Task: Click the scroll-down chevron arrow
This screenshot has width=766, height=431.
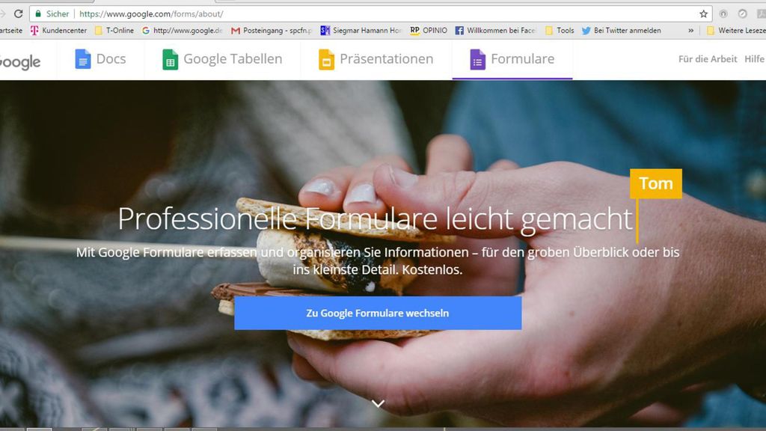Action: [x=378, y=403]
